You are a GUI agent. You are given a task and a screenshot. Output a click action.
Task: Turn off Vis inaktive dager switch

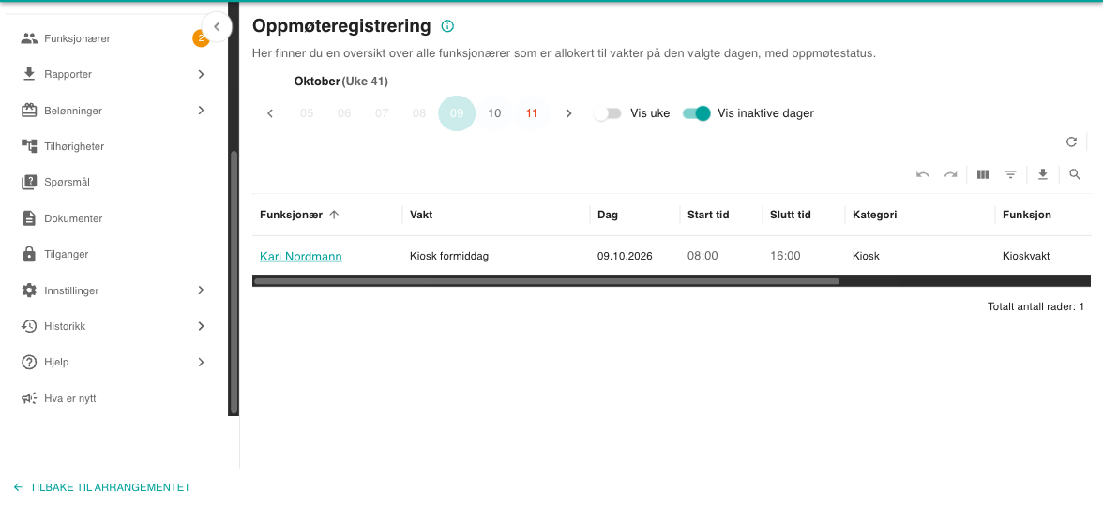pyautogui.click(x=696, y=113)
